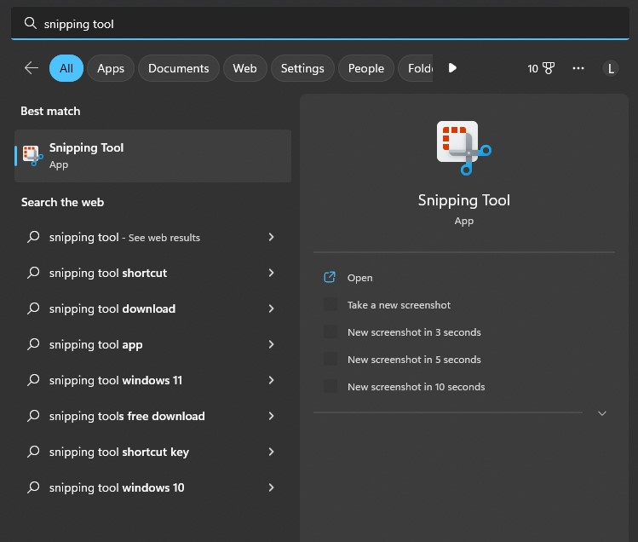Expand 'snipping tool shortcut' chevron
Screen dimensions: 638x542
(x=272, y=273)
